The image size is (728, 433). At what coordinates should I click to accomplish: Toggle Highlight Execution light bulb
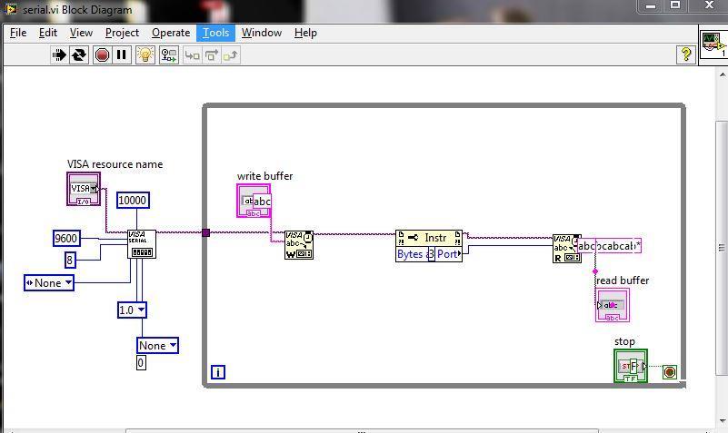[145, 55]
